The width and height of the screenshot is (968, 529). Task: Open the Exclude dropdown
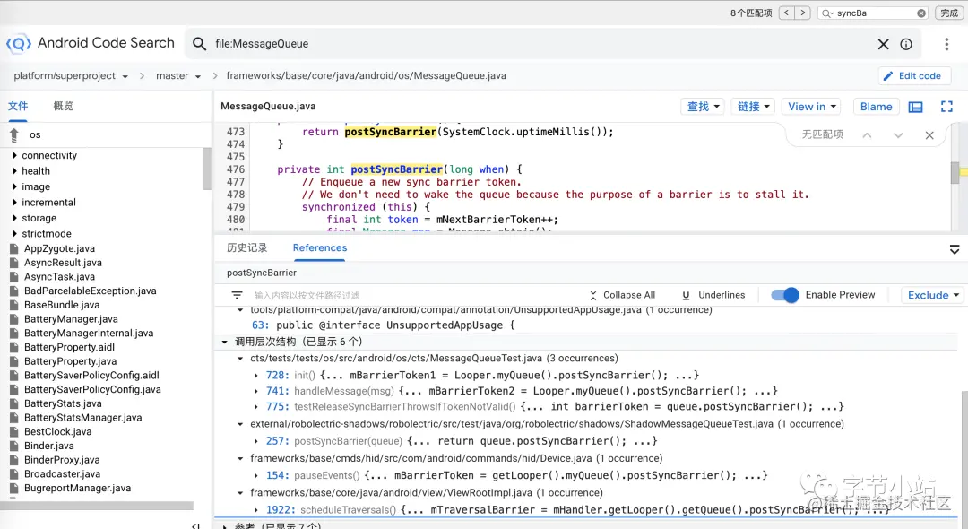pyautogui.click(x=933, y=295)
